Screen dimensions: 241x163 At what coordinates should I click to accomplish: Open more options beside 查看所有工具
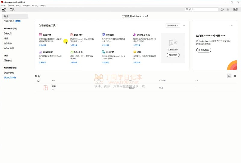click(184, 26)
